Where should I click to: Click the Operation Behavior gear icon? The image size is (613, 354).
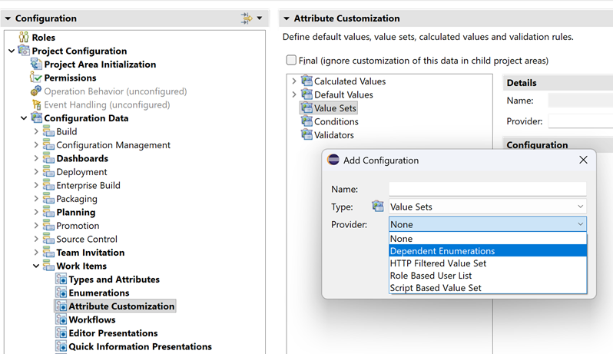35,91
